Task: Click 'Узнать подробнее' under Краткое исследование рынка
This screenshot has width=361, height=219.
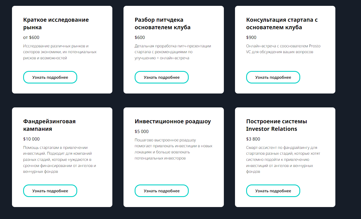Action: pos(50,77)
